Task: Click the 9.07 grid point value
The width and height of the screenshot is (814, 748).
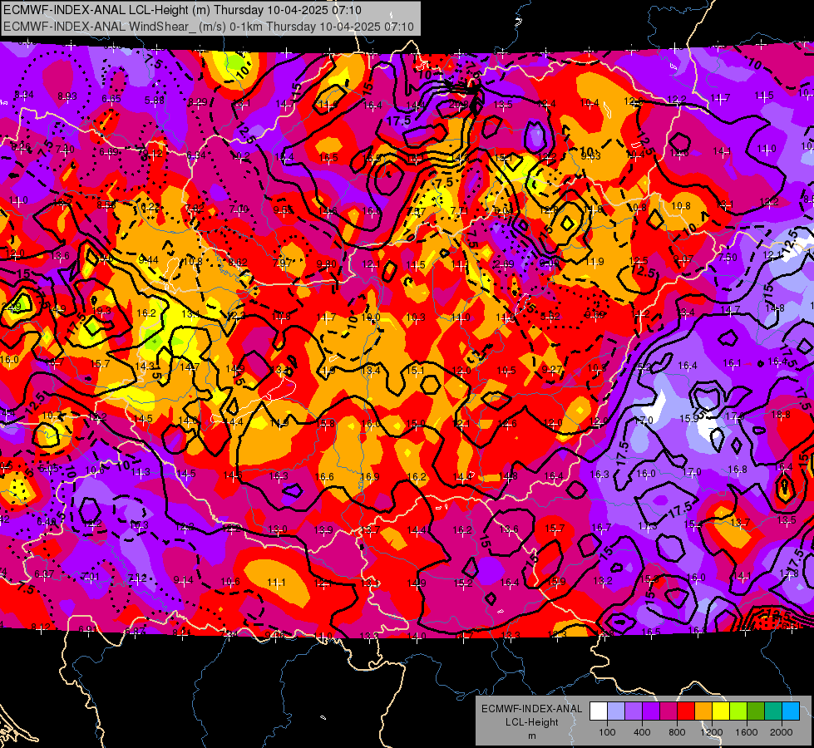Action: pos(683,258)
